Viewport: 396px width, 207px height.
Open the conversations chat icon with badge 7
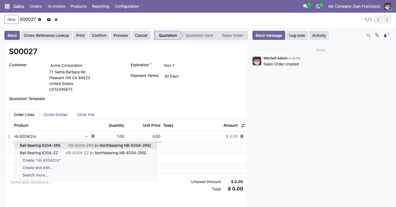pyautogui.click(x=306, y=6)
